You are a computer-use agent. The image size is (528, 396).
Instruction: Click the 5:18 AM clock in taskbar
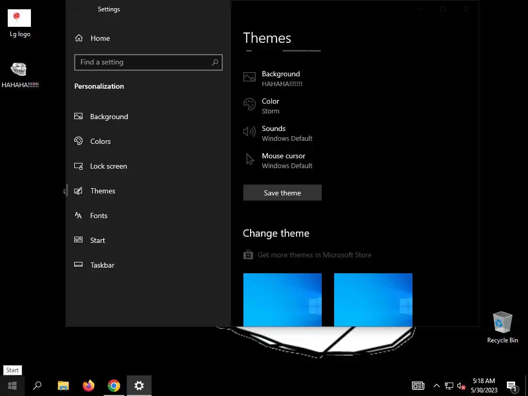484,386
